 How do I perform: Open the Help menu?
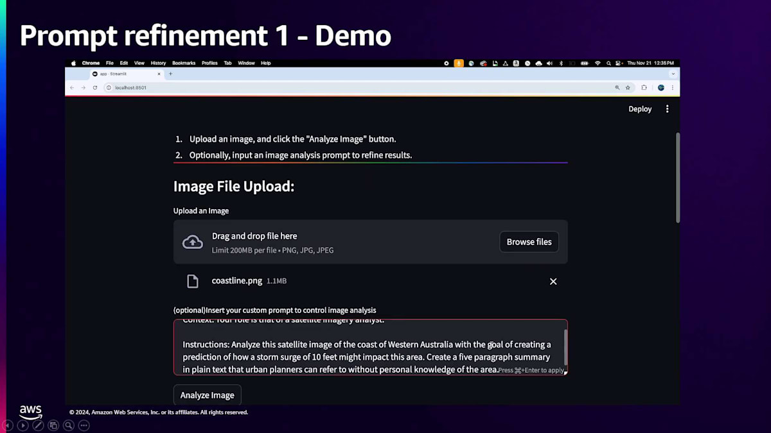coord(265,63)
